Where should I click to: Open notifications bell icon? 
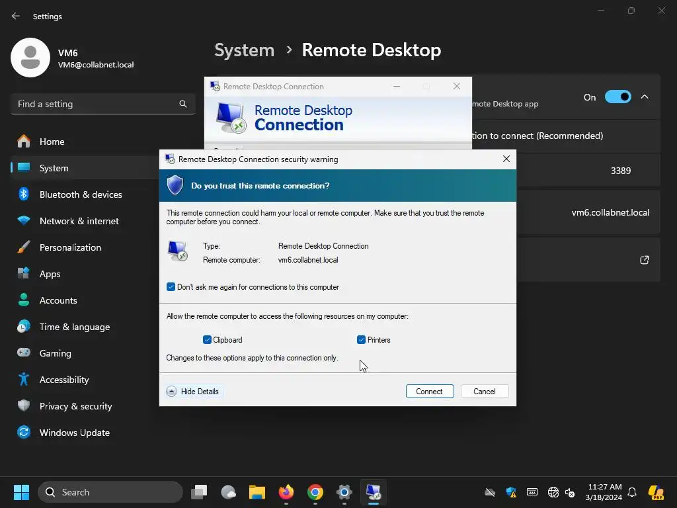pos(632,492)
